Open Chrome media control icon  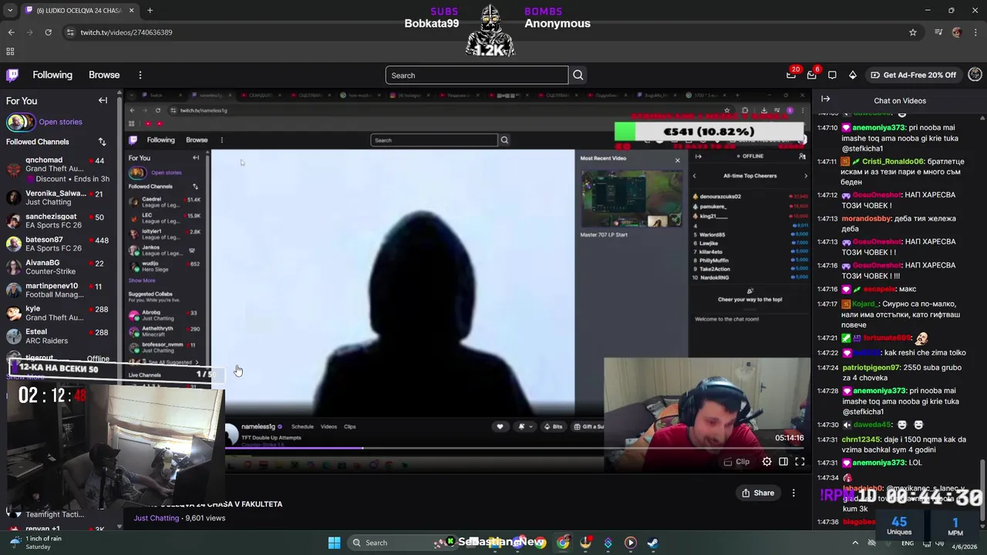938,32
